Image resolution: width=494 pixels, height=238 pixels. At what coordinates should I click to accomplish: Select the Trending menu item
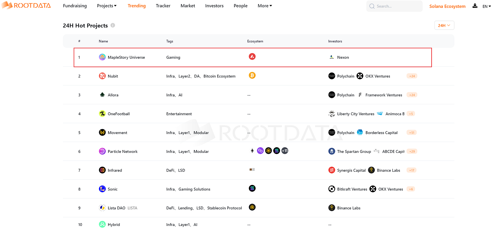[137, 6]
